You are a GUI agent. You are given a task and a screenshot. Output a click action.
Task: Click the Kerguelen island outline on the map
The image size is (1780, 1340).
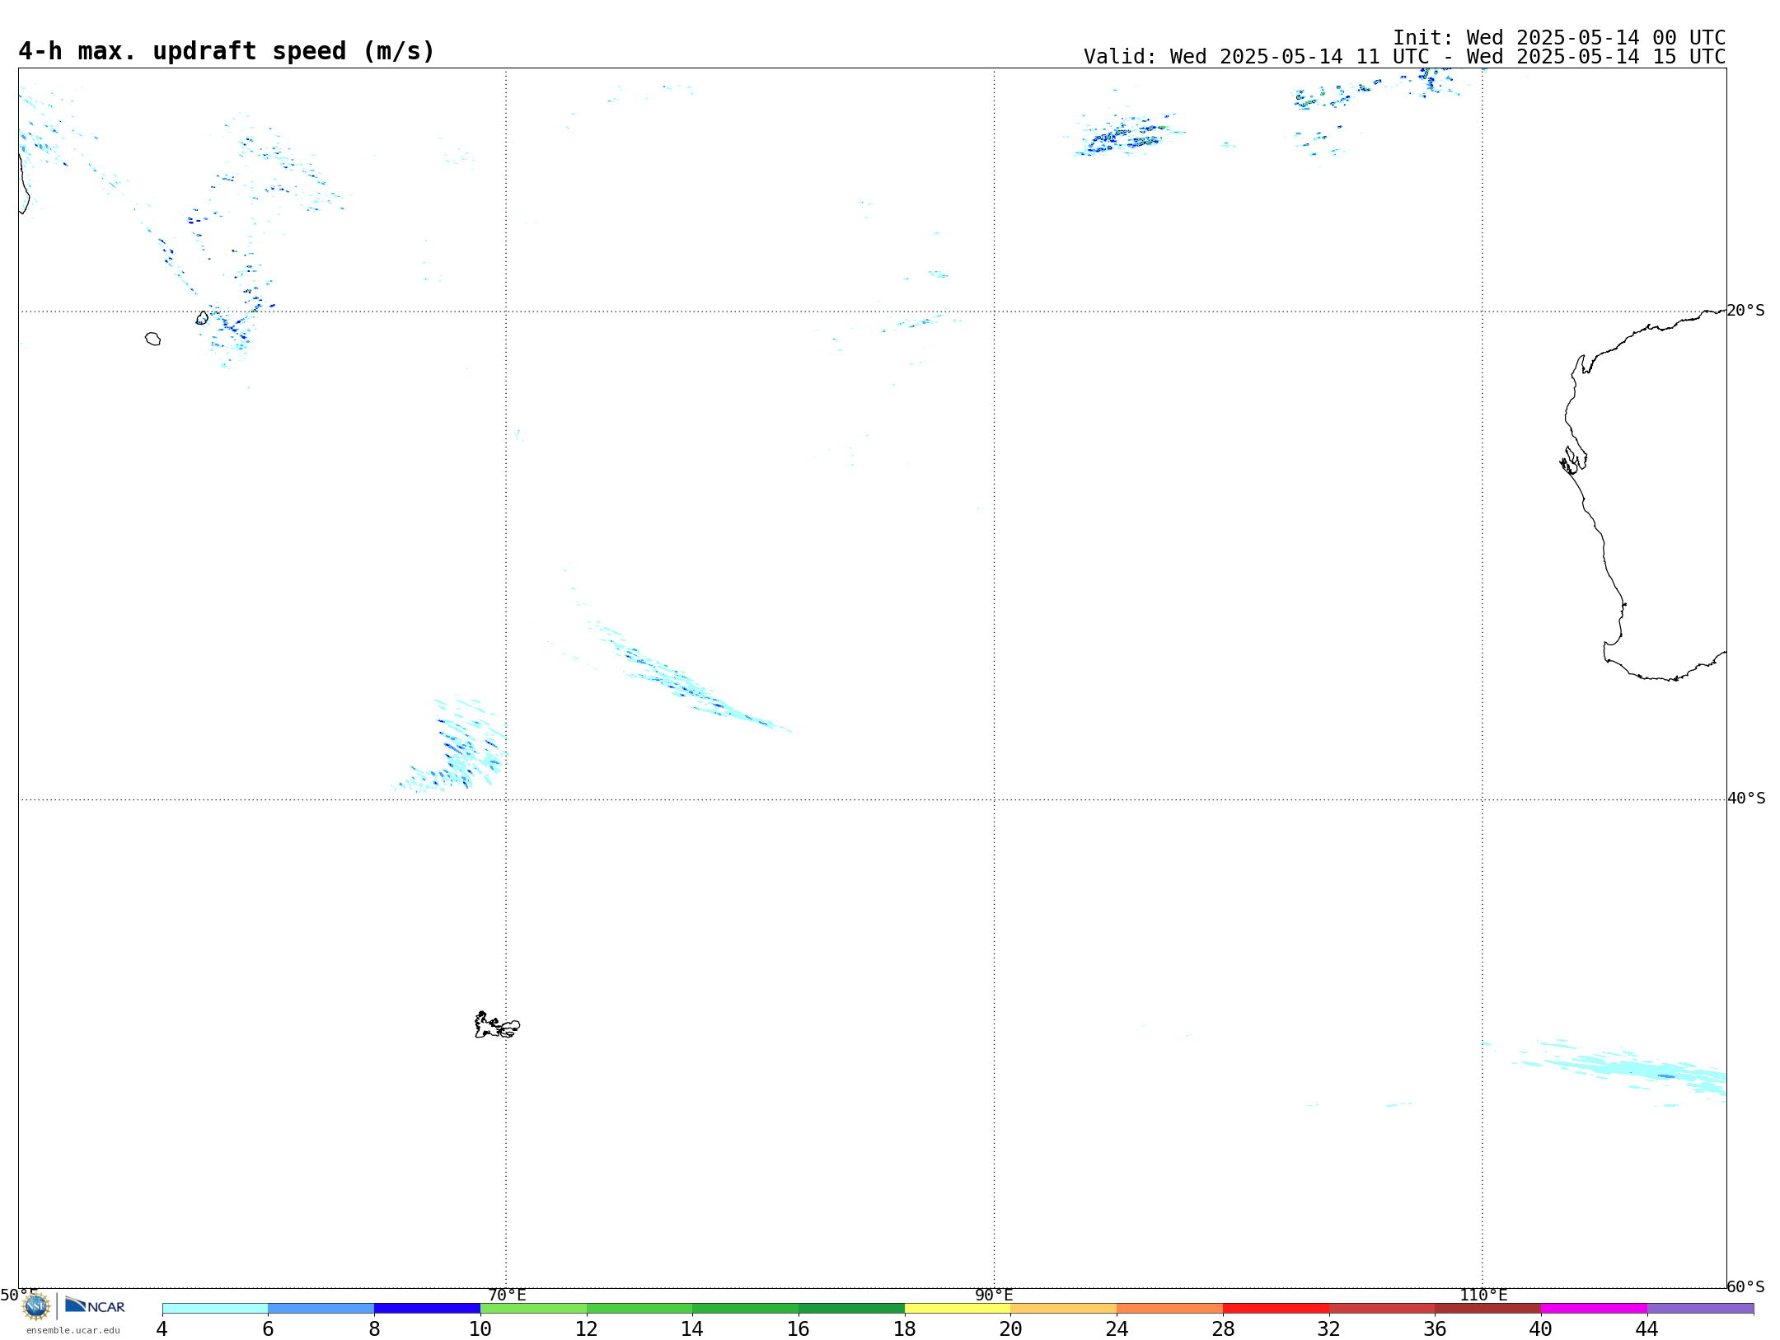[497, 1024]
